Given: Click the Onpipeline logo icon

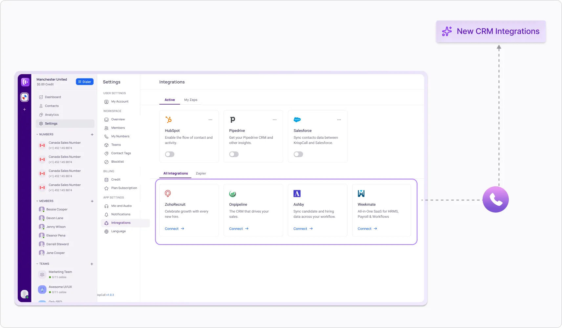Looking at the screenshot, I should pyautogui.click(x=233, y=194).
